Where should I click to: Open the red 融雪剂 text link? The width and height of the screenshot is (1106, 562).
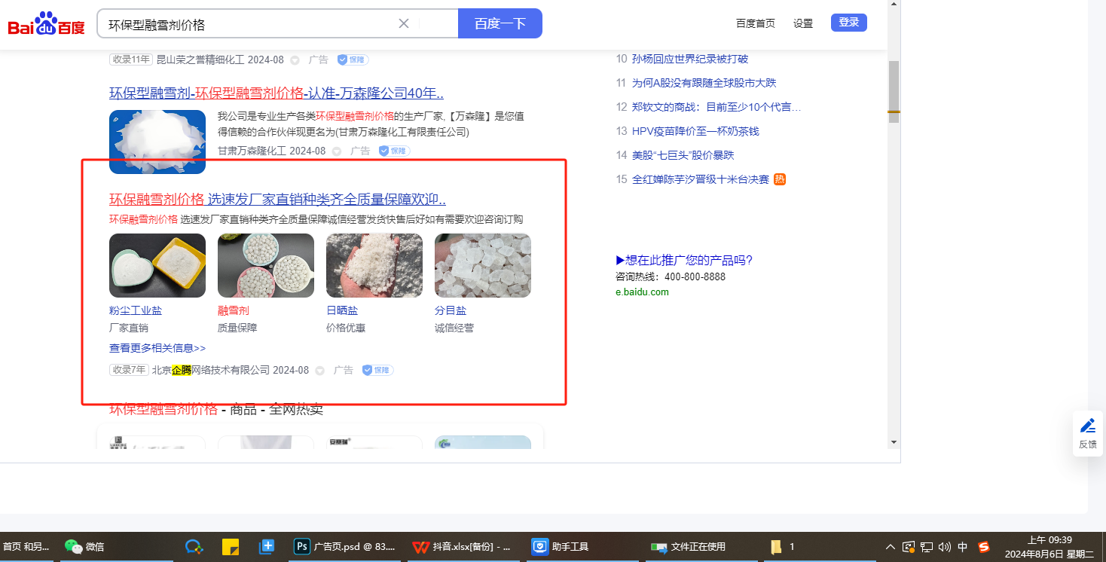tap(234, 310)
